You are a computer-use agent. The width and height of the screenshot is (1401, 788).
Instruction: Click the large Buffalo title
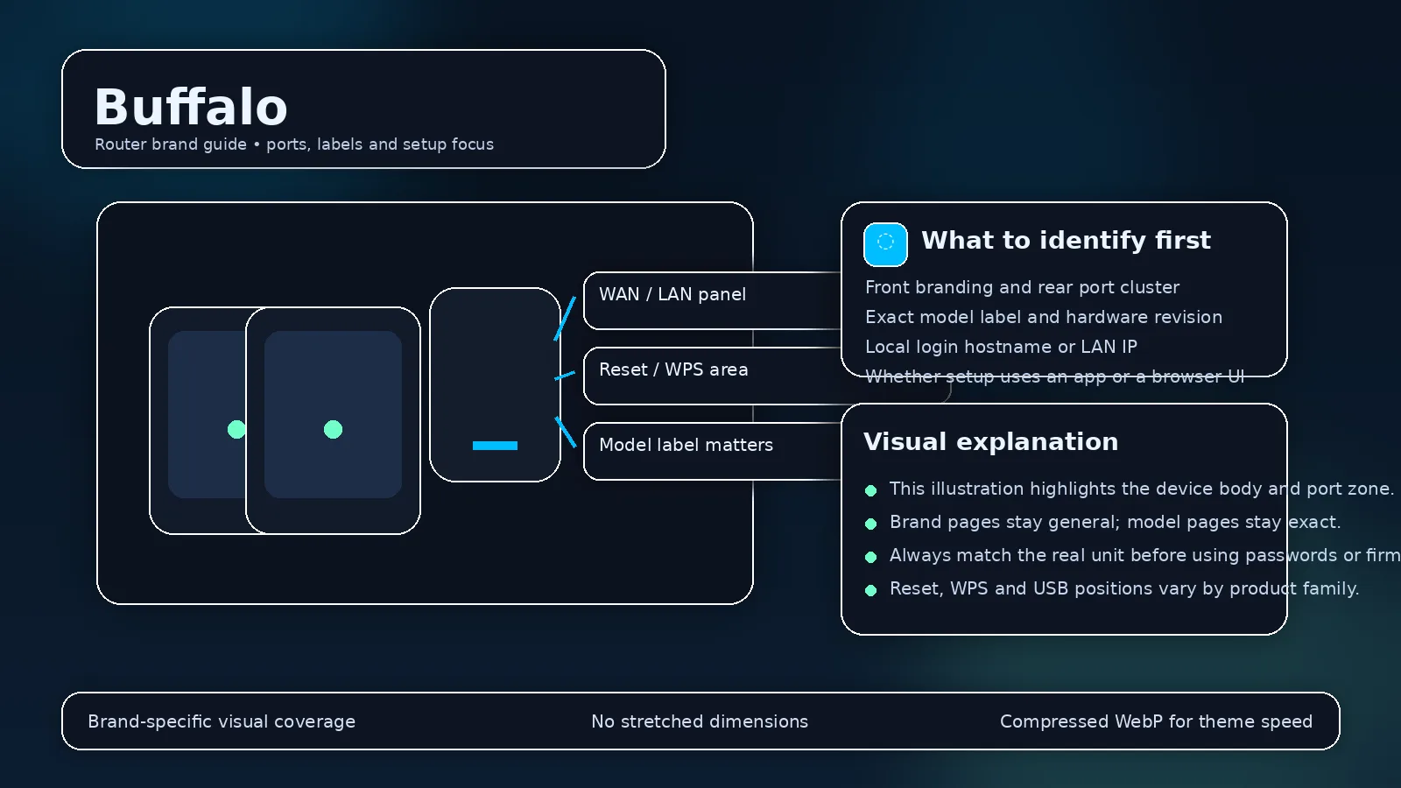pyautogui.click(x=191, y=107)
